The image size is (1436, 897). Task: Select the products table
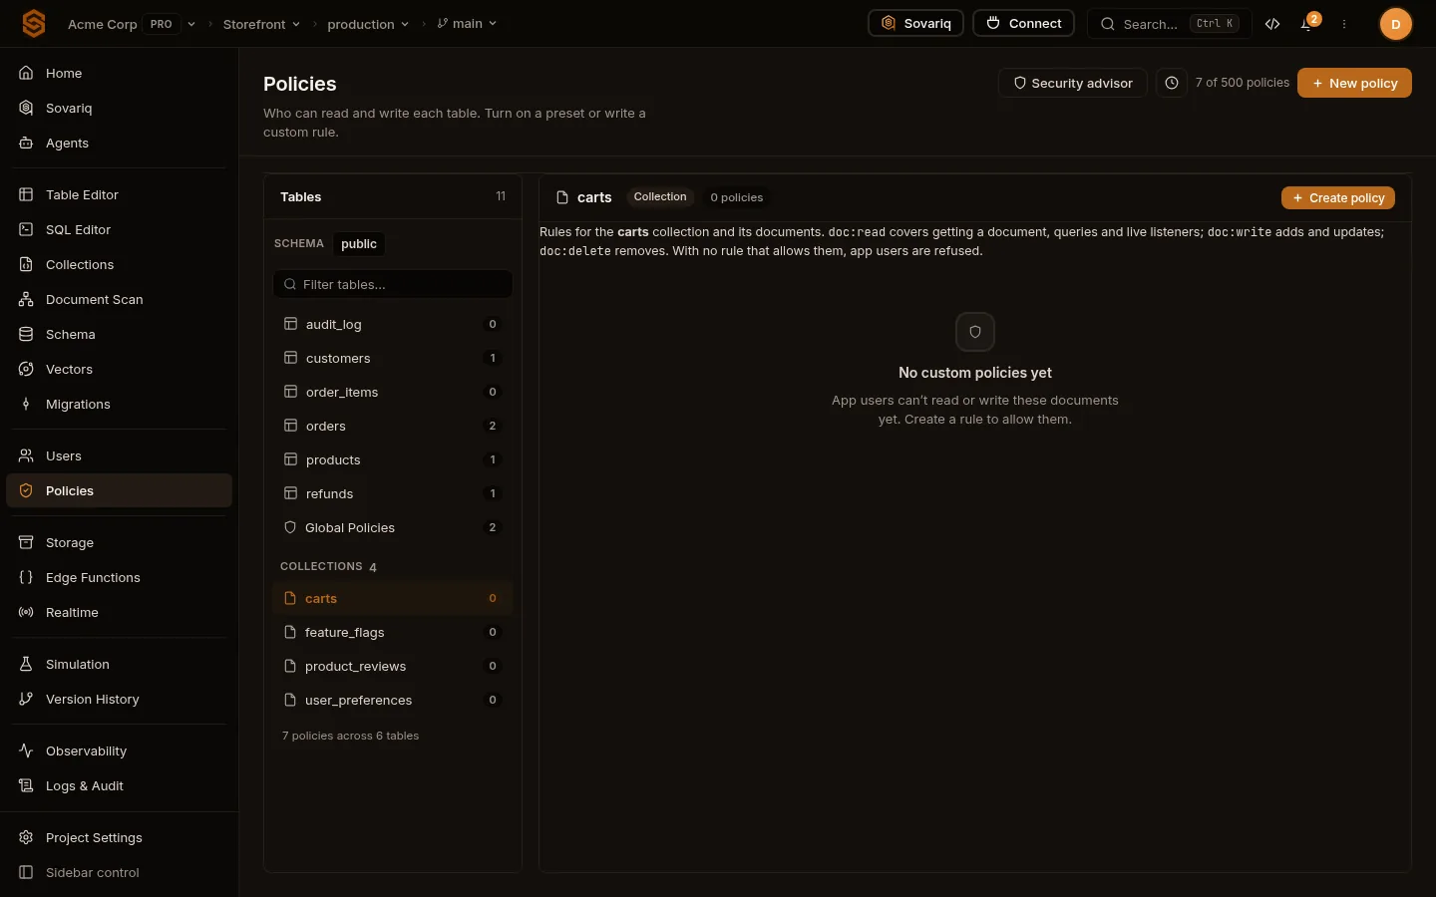point(393,459)
